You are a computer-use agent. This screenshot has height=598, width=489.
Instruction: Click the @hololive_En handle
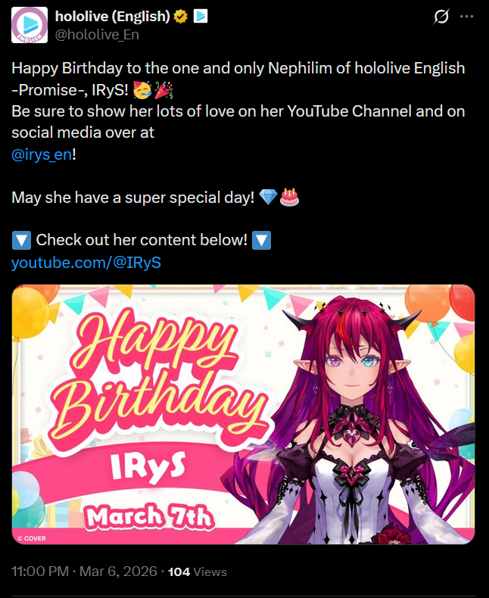point(97,35)
